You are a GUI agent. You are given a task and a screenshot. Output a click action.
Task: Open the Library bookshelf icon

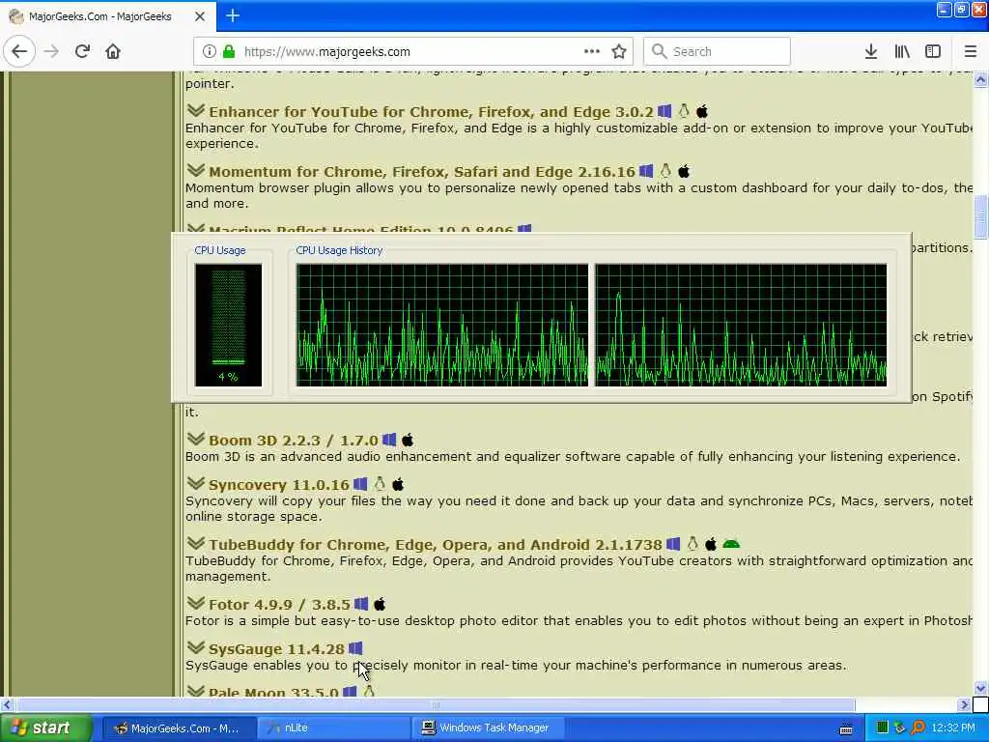(902, 51)
